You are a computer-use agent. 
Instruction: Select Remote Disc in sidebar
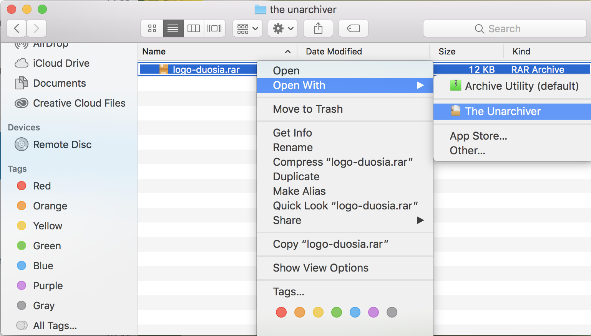point(62,145)
